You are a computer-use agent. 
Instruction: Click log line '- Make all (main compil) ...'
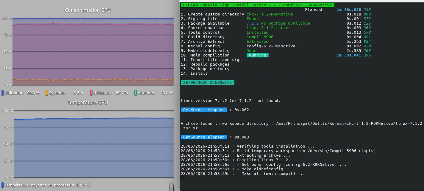point(243,174)
